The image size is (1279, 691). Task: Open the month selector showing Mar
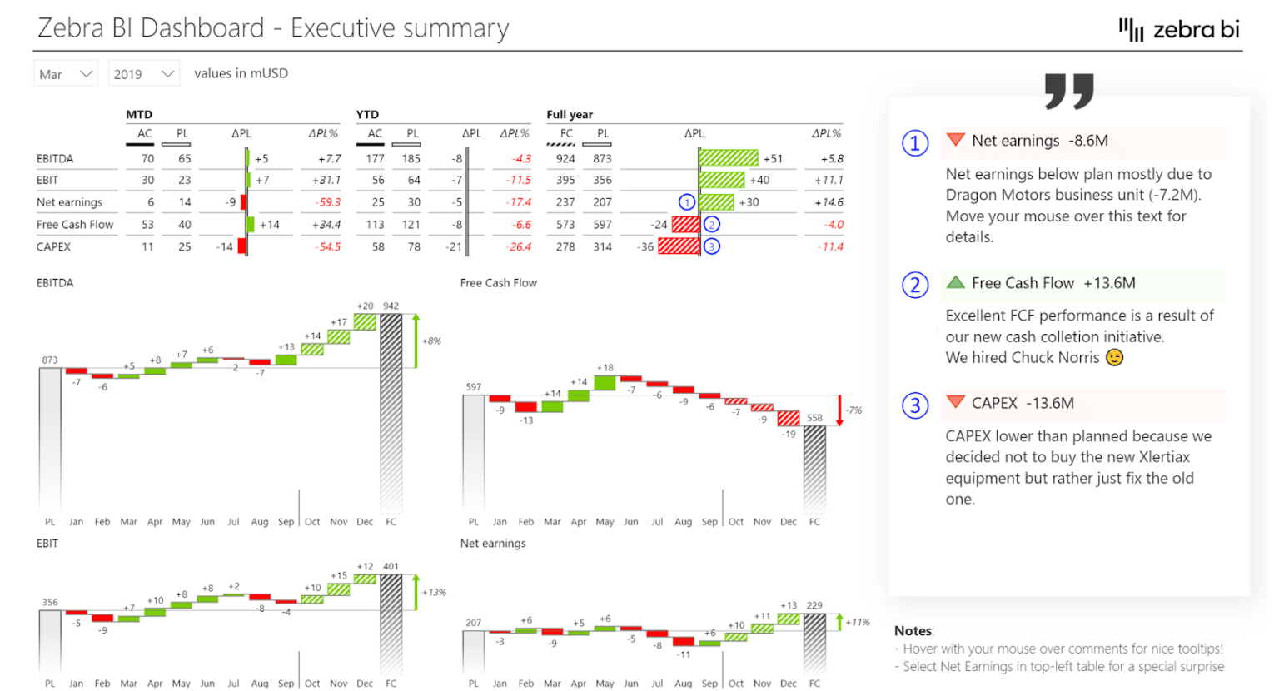65,73
